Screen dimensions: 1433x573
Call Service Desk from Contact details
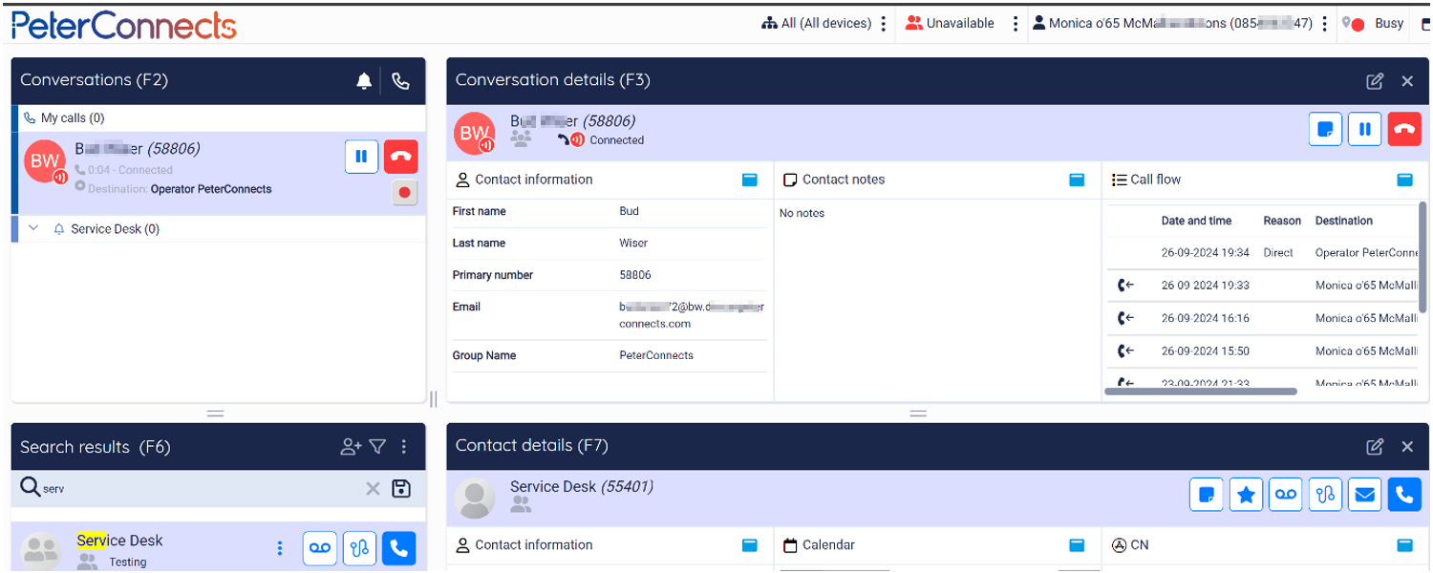[x=1404, y=495]
